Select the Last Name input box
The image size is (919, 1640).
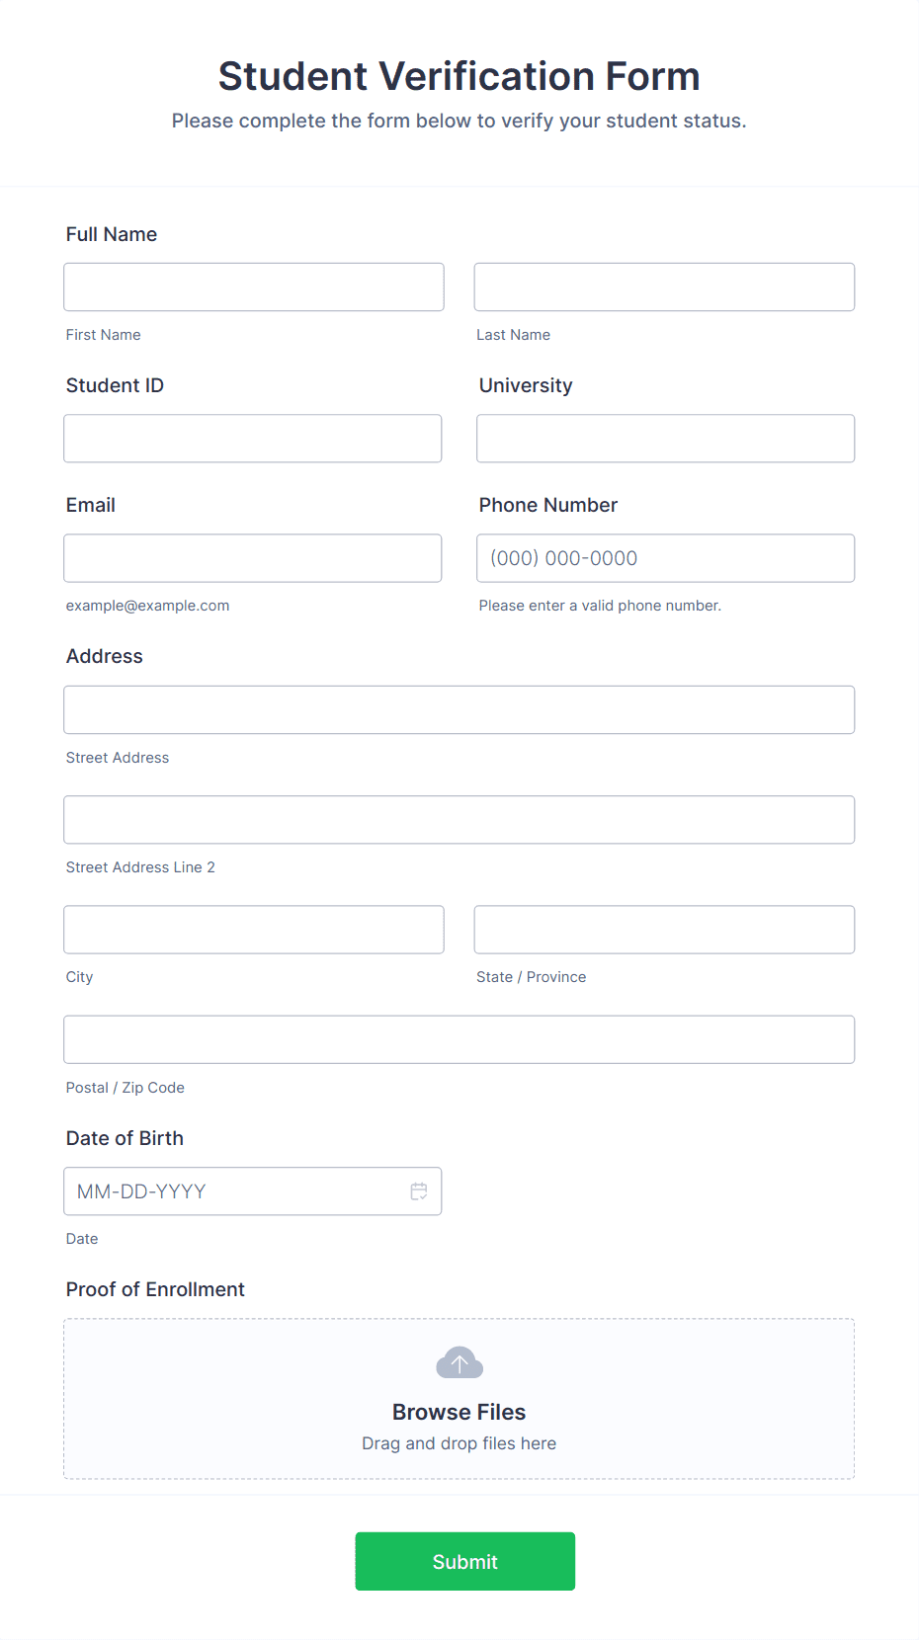664,287
